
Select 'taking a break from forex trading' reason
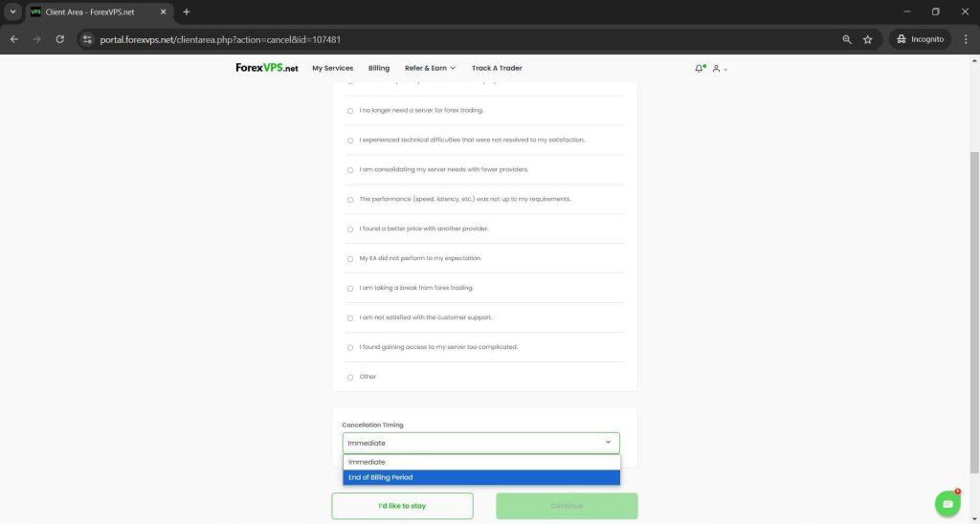coord(350,289)
